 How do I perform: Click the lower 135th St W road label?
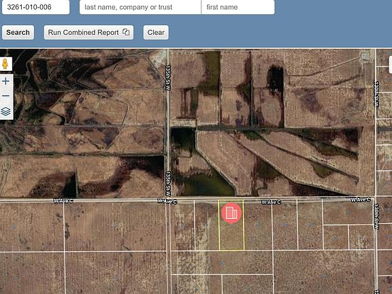pos(168,184)
